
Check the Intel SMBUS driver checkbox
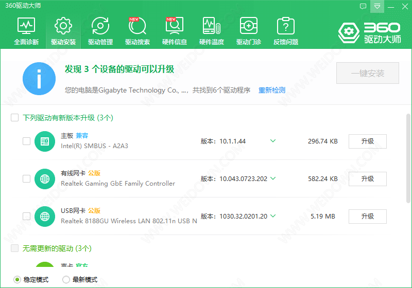27,141
